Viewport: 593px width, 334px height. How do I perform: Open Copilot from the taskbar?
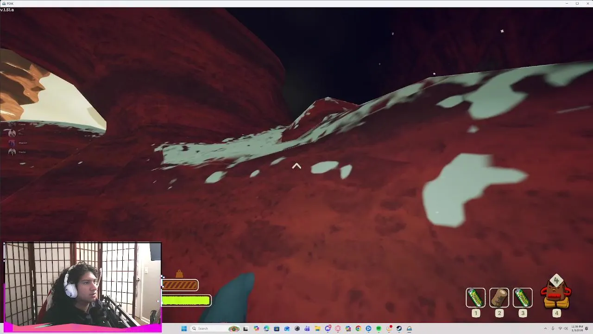click(x=256, y=328)
